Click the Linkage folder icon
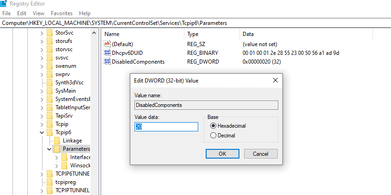 point(57,141)
